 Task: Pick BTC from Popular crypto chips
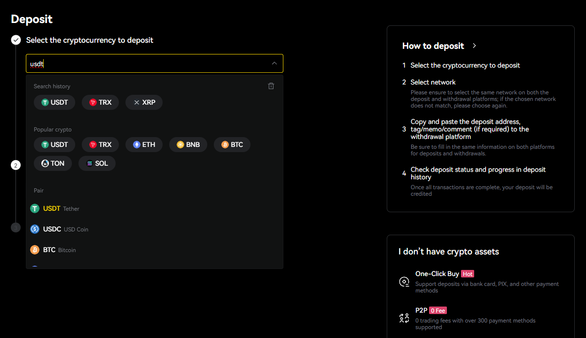pos(232,145)
